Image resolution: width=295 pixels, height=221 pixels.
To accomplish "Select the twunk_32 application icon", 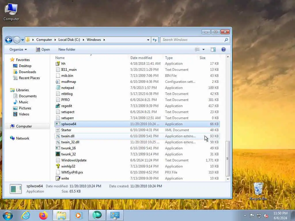I will click(x=58, y=154).
